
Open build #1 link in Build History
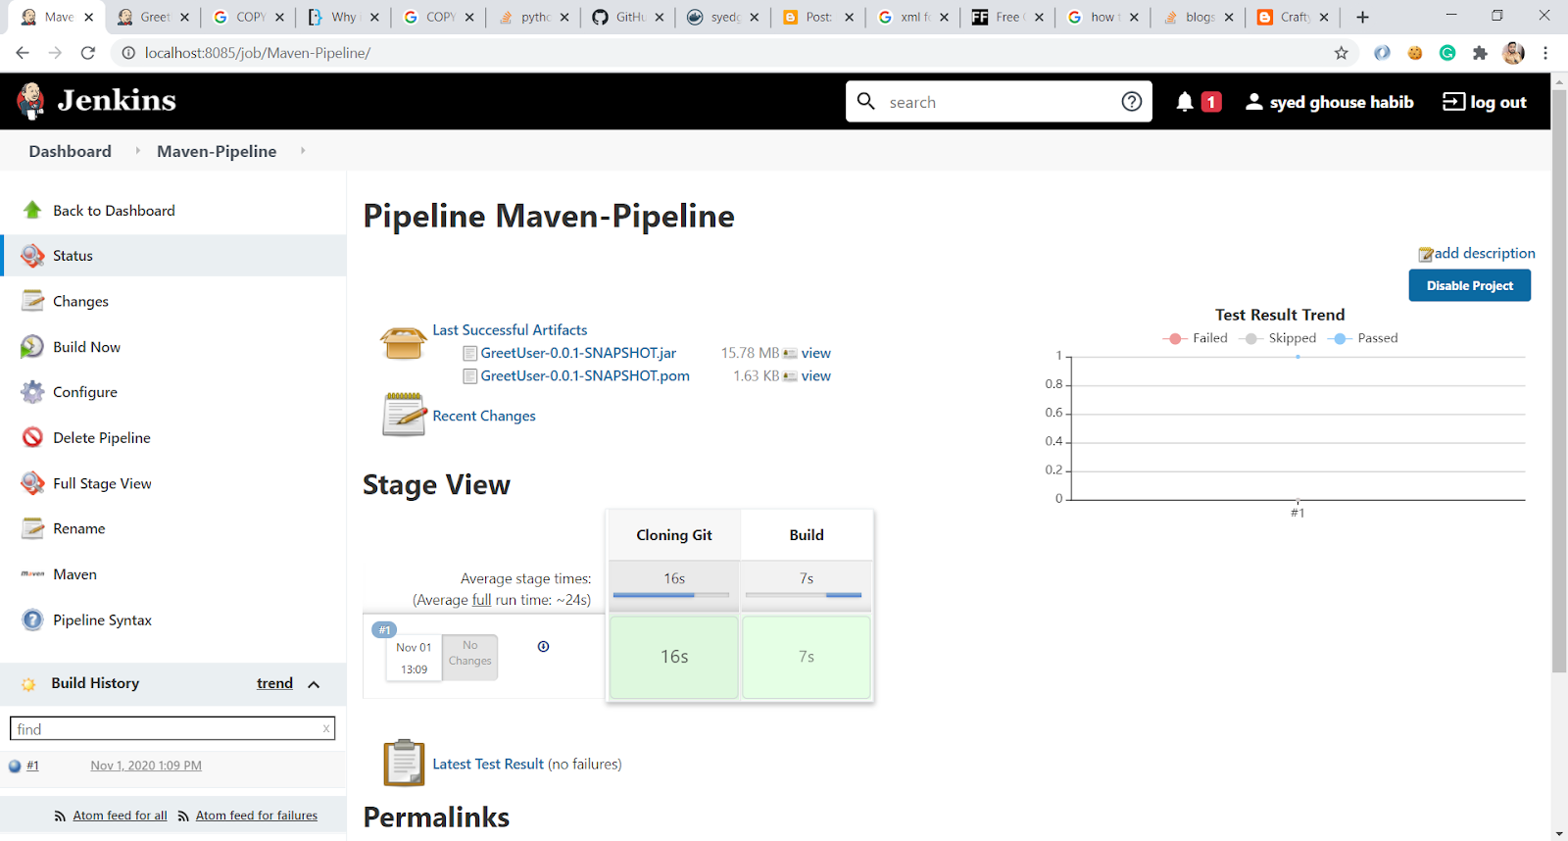[x=32, y=766]
